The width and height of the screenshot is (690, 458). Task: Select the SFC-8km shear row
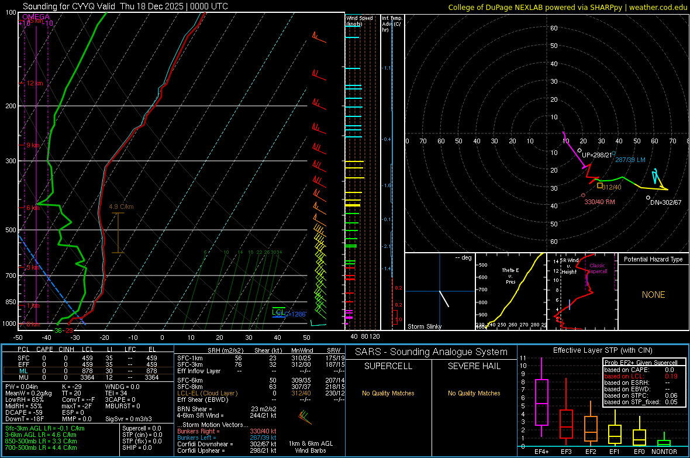point(261,387)
